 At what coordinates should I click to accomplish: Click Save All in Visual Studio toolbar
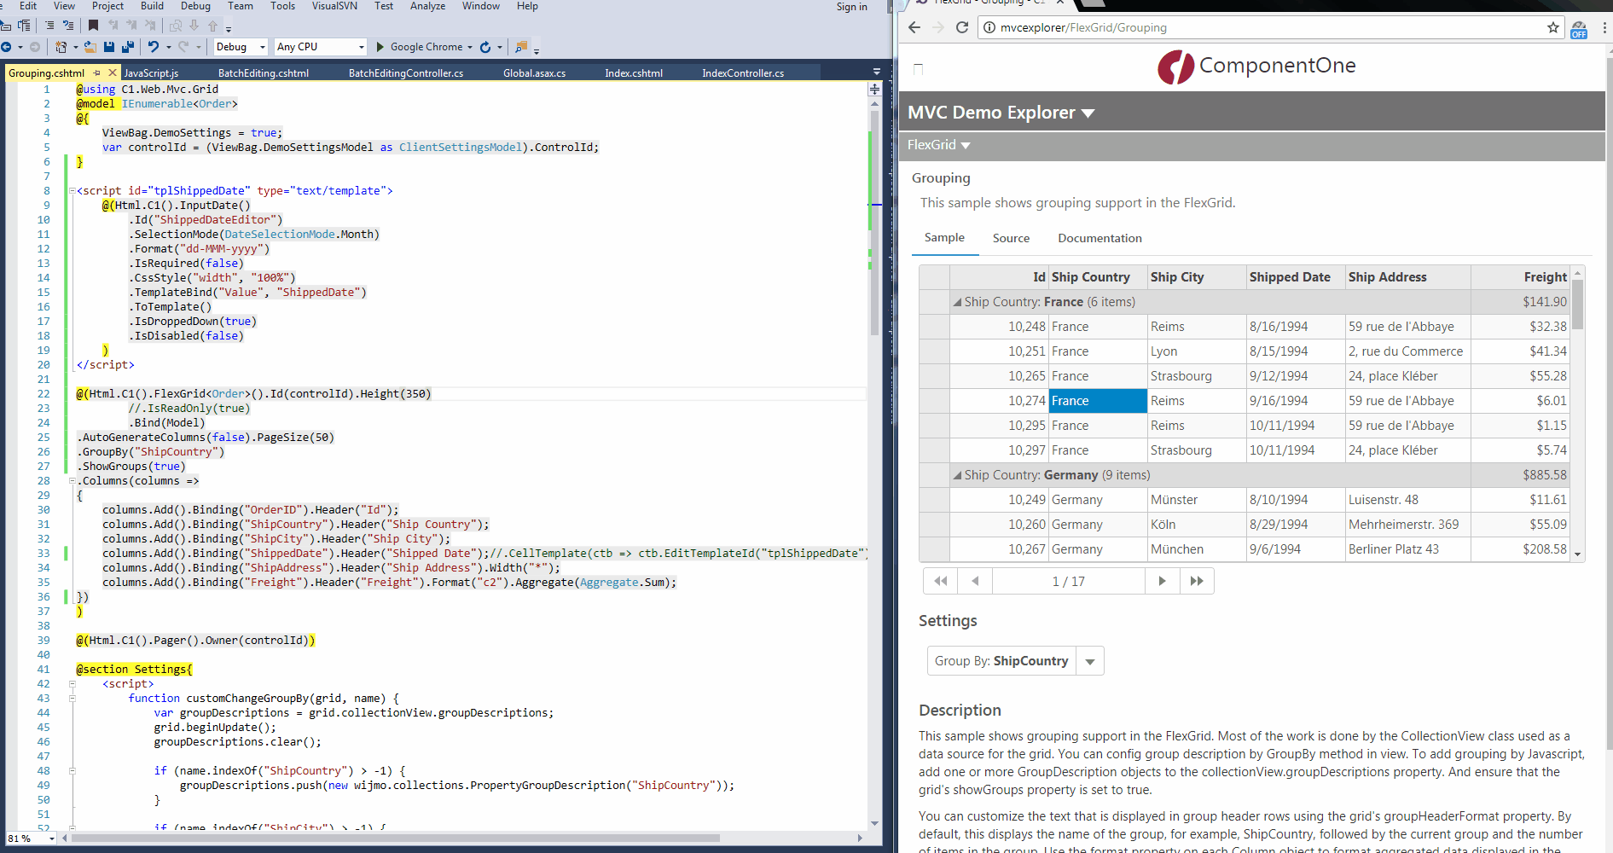[x=128, y=47]
